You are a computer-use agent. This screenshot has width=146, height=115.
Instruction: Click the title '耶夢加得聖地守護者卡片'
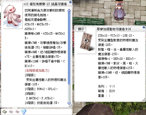pos(114,29)
